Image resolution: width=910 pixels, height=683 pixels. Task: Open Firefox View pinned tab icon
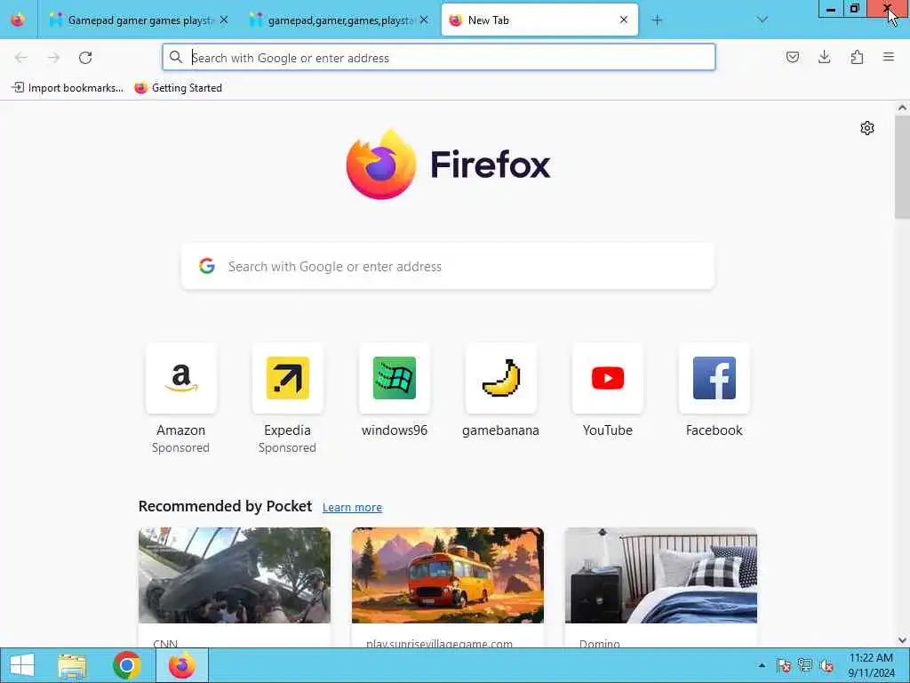point(18,20)
